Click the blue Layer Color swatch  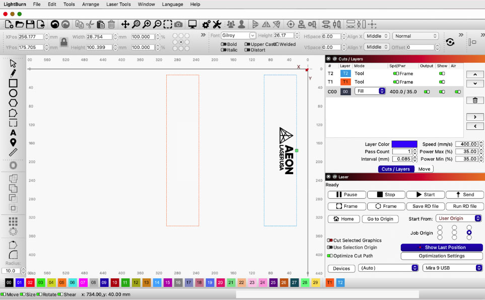point(404,144)
